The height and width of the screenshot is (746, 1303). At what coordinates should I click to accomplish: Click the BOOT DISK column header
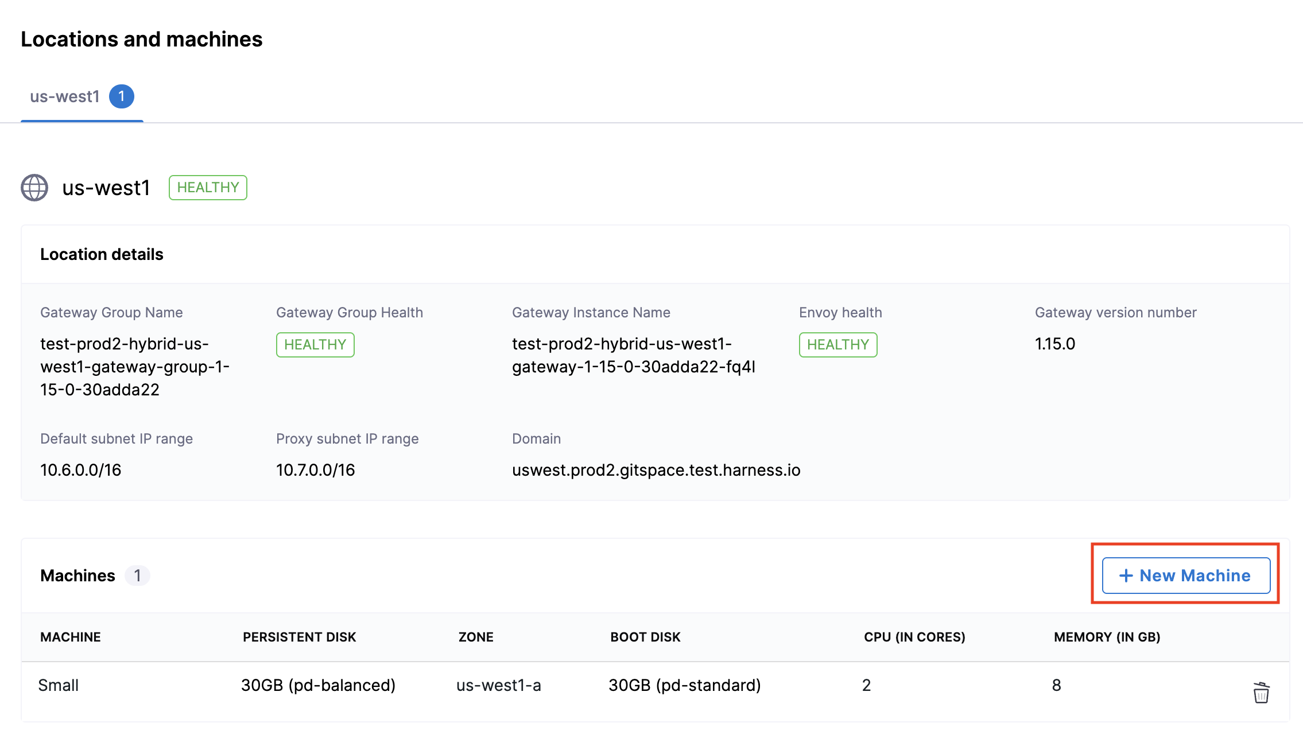click(x=645, y=637)
